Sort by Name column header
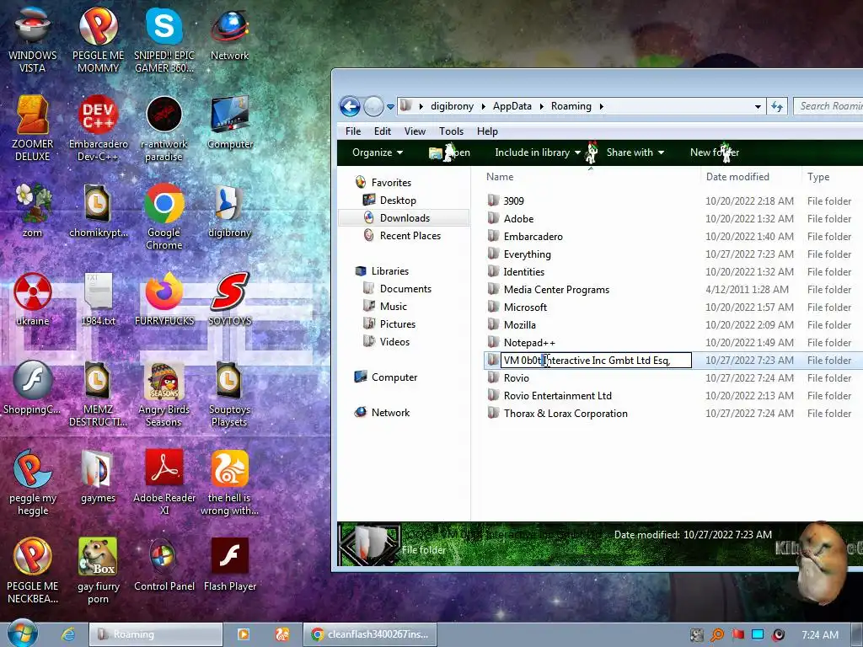This screenshot has width=863, height=647. (589, 177)
